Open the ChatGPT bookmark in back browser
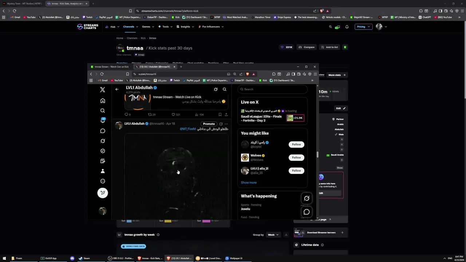 click(x=424, y=17)
